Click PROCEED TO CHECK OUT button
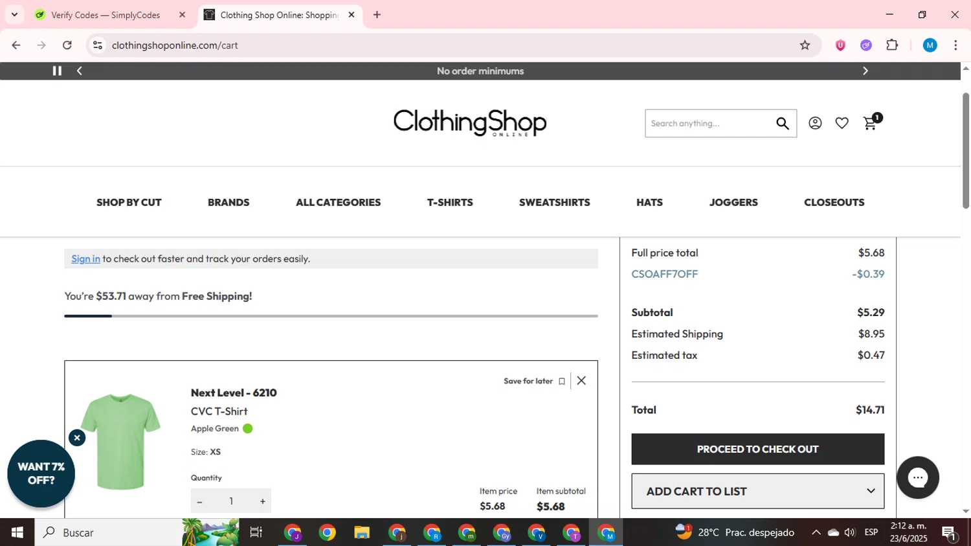The height and width of the screenshot is (546, 971). pyautogui.click(x=757, y=449)
